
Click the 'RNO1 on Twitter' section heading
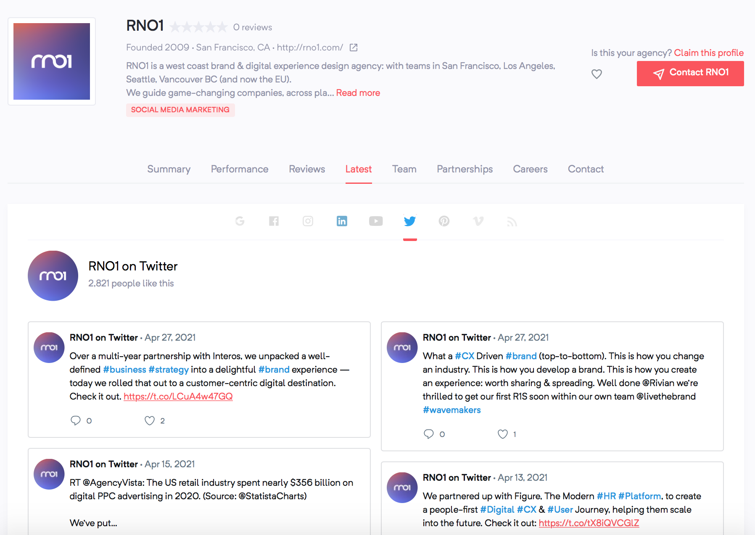click(x=133, y=266)
